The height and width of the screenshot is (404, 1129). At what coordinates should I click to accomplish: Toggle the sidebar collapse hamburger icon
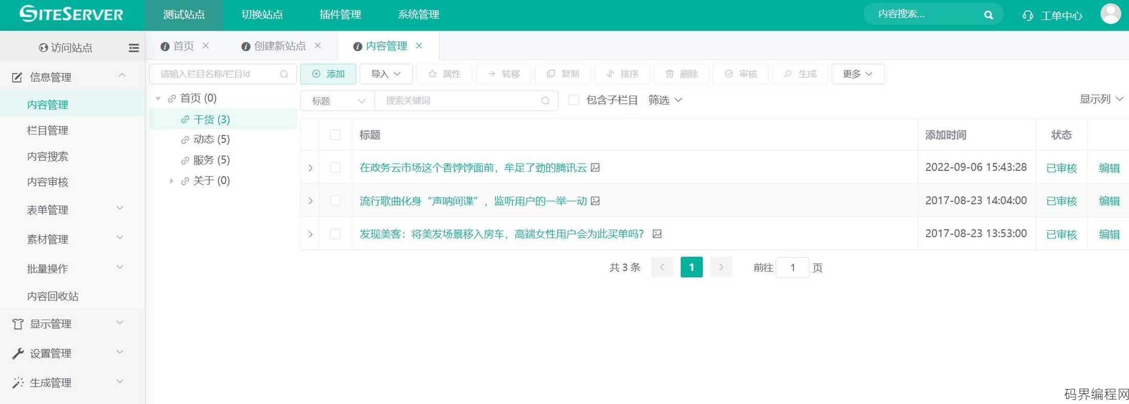(x=134, y=48)
